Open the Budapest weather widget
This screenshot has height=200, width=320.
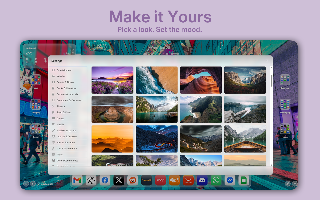tap(50, 56)
